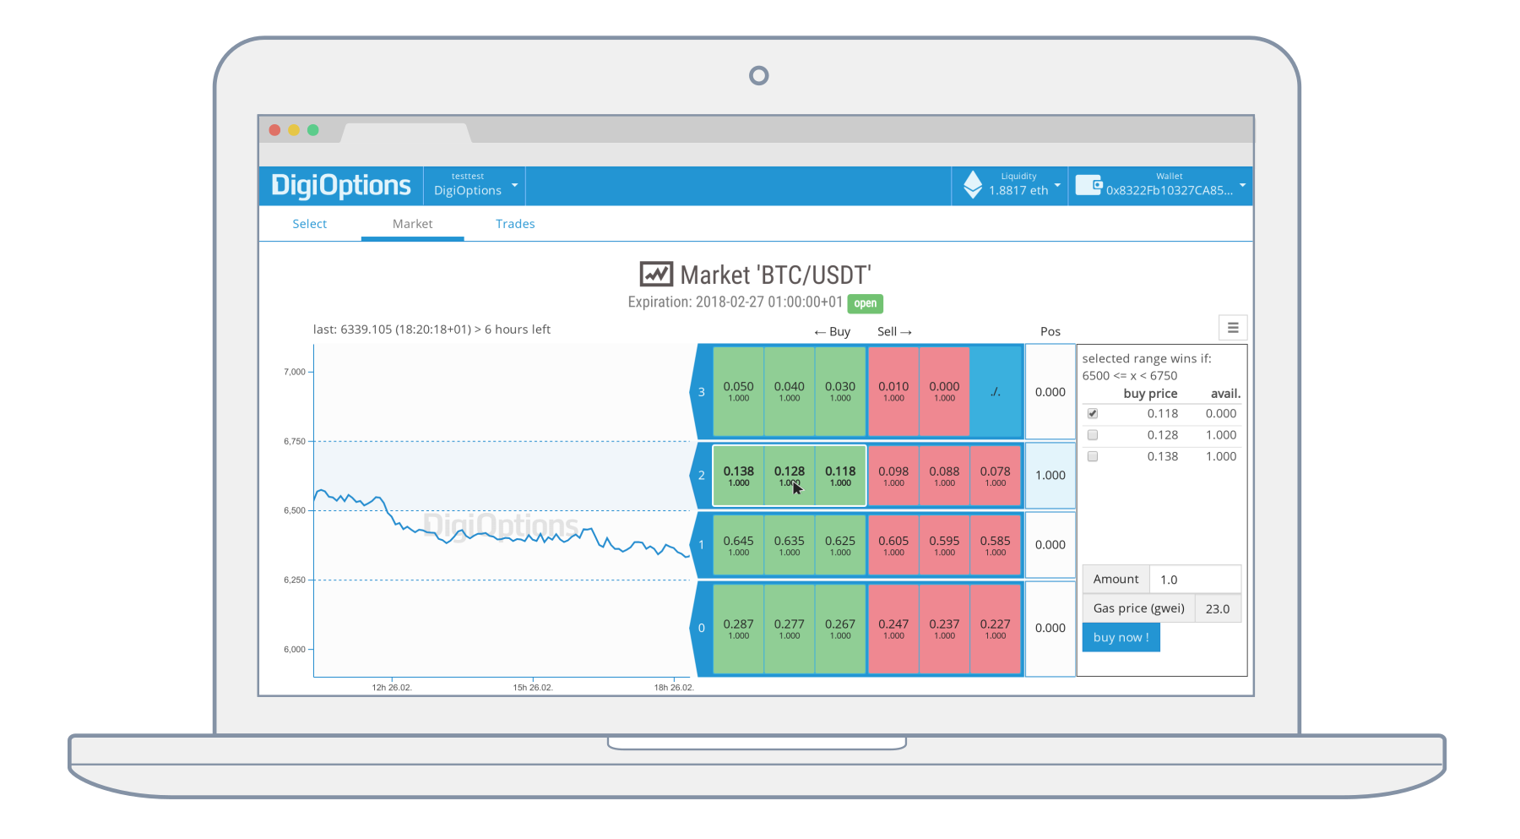Screen dimensions: 1520x839
Task: Expand the Wallet address dropdown
Action: (x=1160, y=185)
